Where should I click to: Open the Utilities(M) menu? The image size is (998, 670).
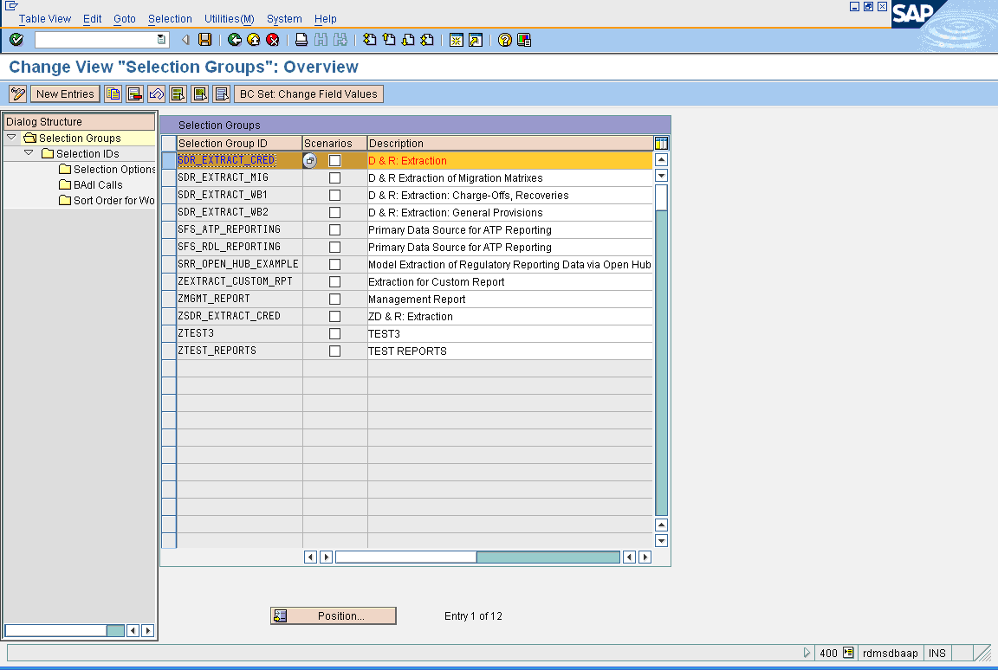coord(228,18)
